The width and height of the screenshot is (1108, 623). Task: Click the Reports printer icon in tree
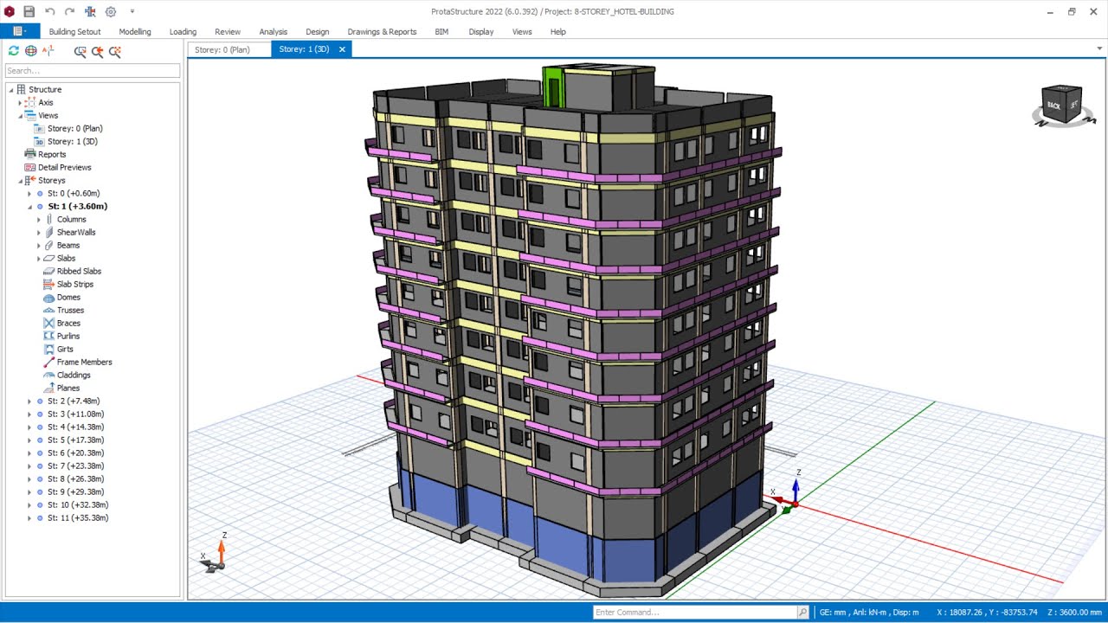pyautogui.click(x=30, y=154)
